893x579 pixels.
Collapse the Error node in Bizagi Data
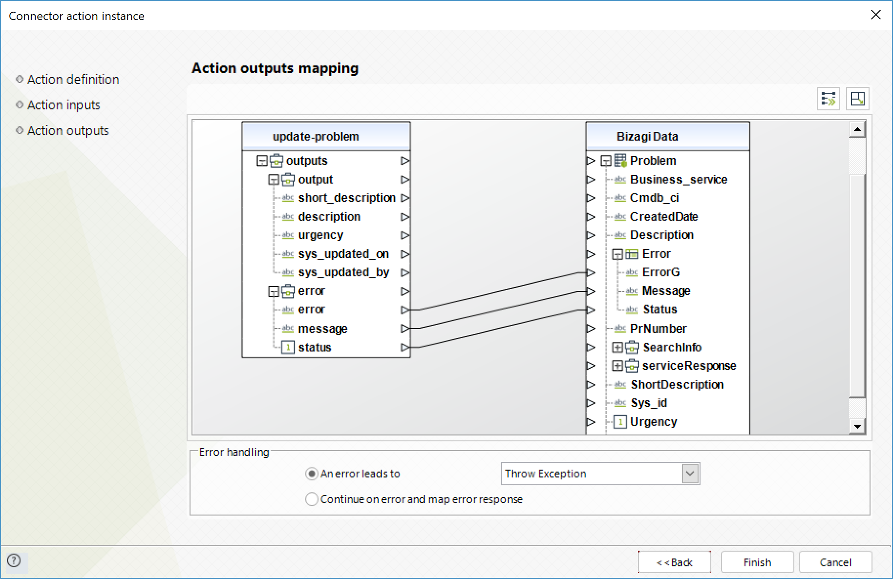[617, 254]
